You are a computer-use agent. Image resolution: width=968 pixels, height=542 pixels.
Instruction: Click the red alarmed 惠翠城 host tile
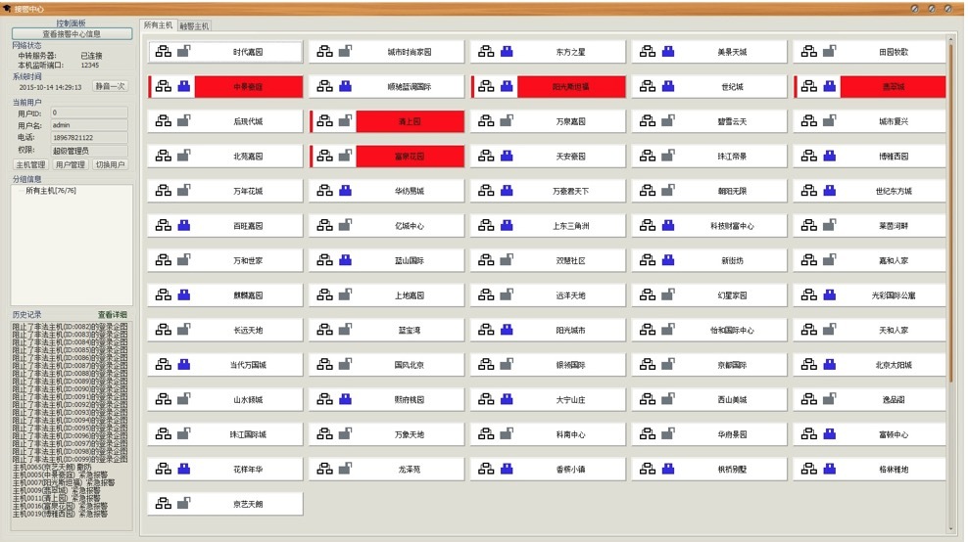pos(893,87)
